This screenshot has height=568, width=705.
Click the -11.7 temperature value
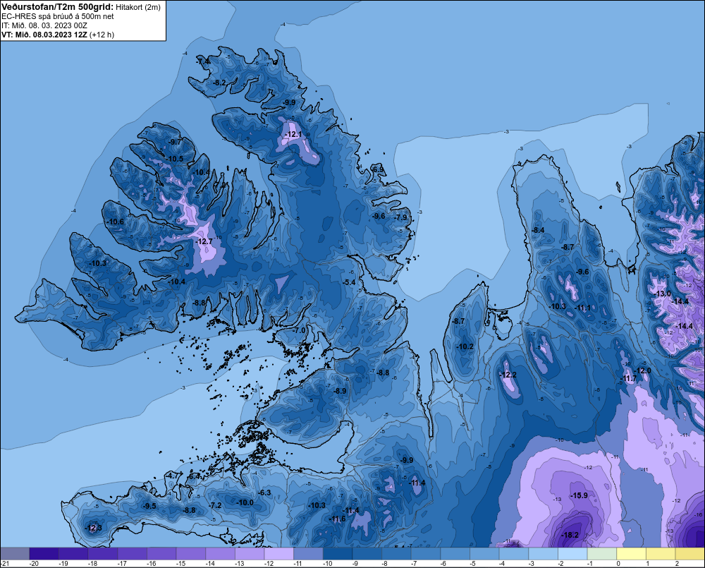[629, 378]
